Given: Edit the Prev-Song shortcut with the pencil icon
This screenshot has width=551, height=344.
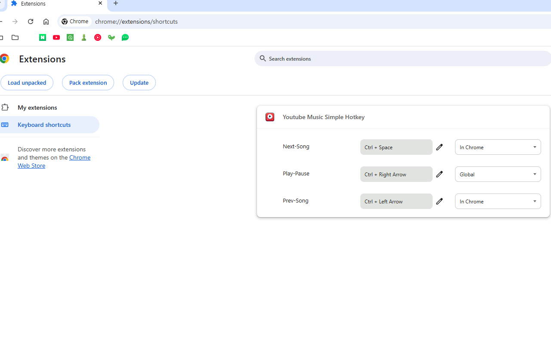Looking at the screenshot, I should pyautogui.click(x=440, y=201).
